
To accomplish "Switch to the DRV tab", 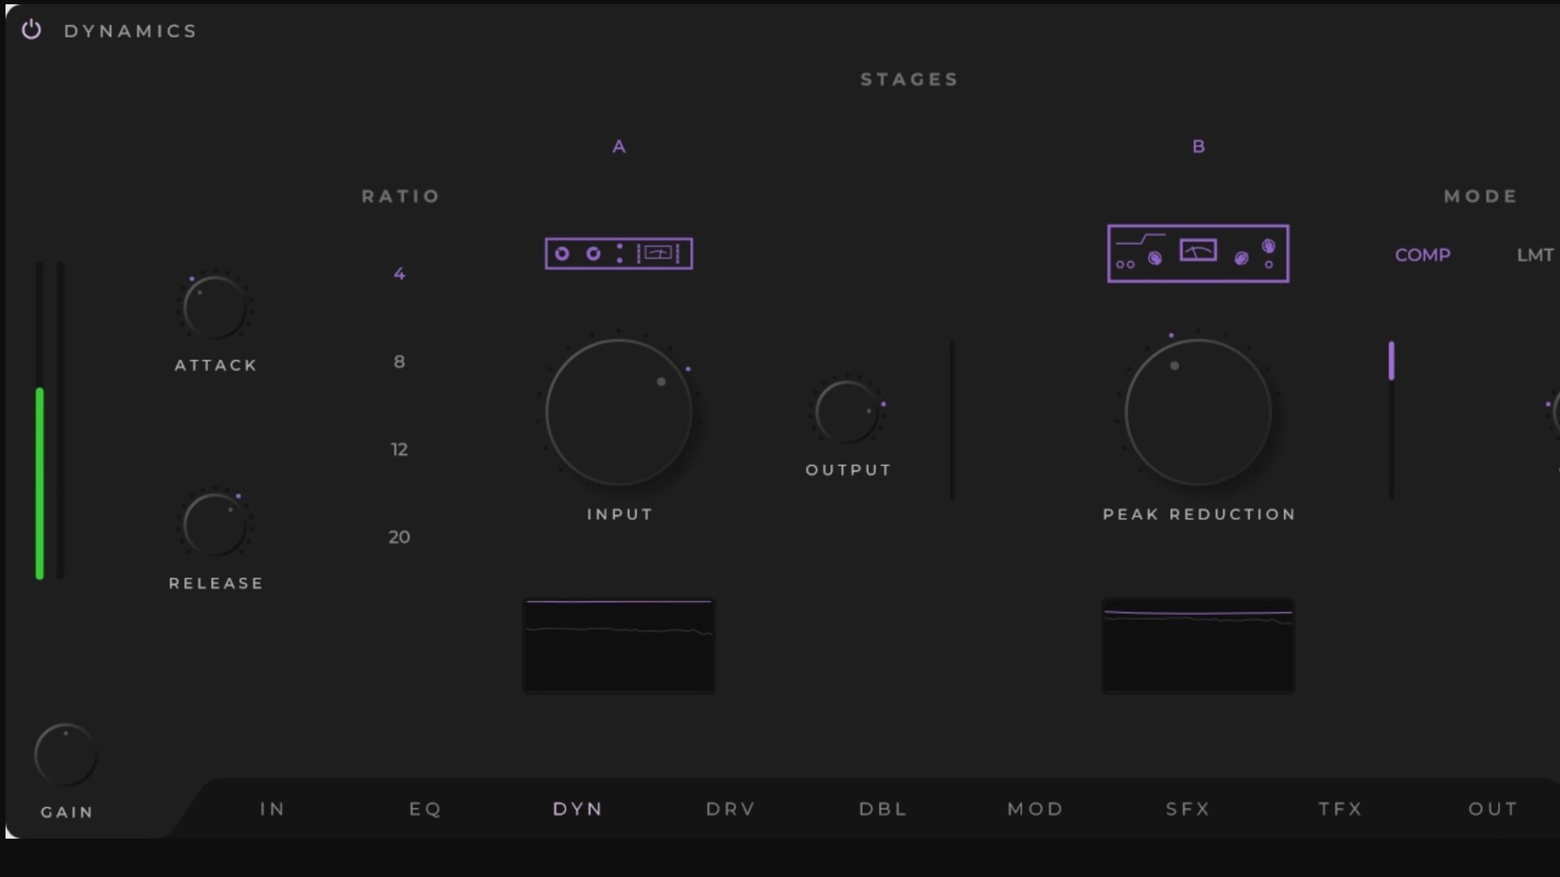I will click(730, 809).
